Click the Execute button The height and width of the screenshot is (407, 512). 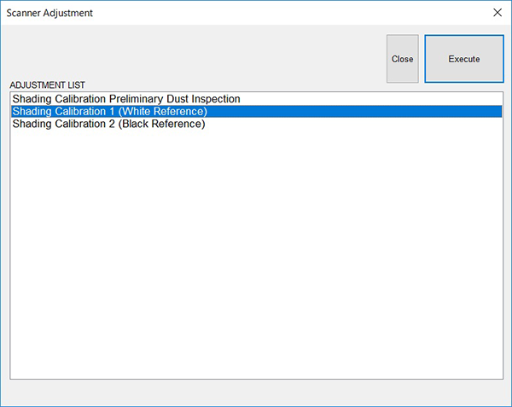464,59
